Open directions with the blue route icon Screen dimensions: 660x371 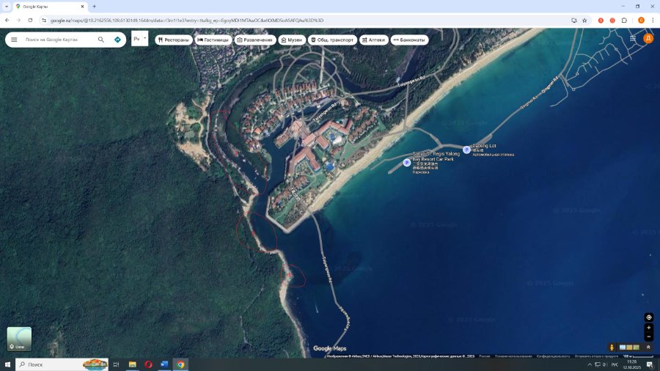(x=117, y=39)
